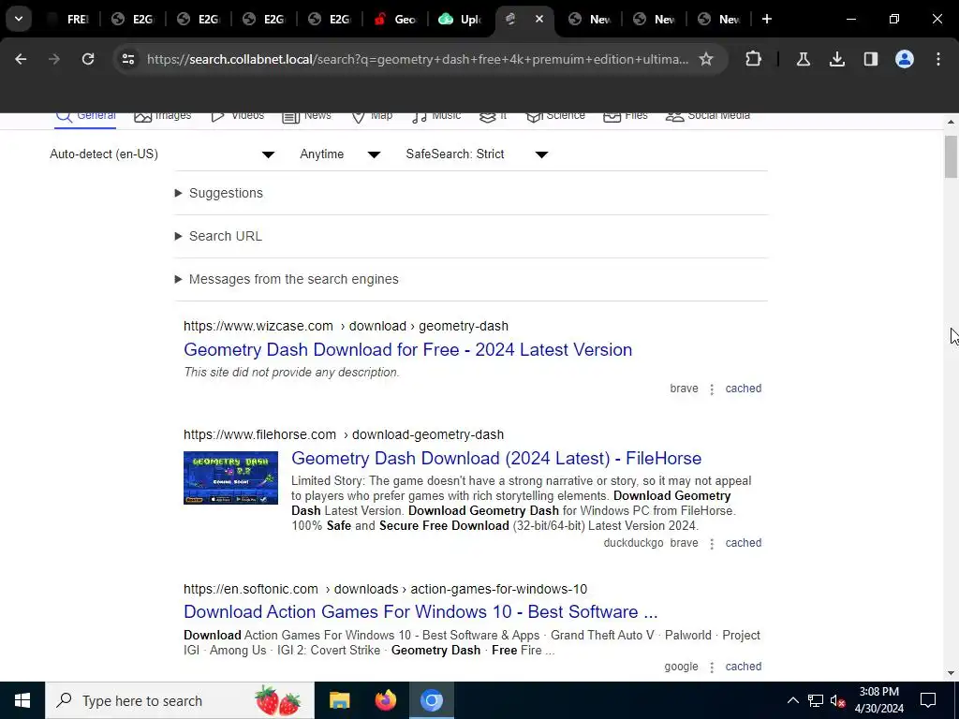Switch to the last New tab
Screen dimensions: 959x719
[720, 19]
